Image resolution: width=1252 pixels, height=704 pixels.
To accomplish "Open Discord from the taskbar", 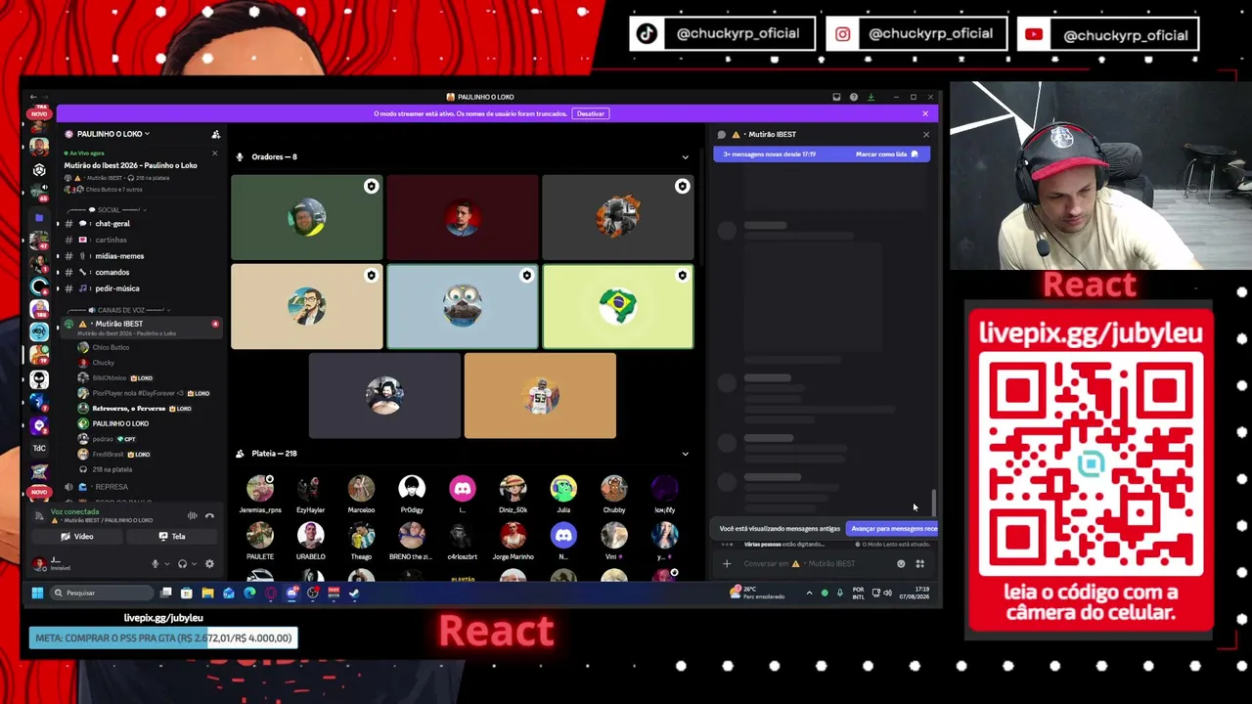I will (291, 593).
